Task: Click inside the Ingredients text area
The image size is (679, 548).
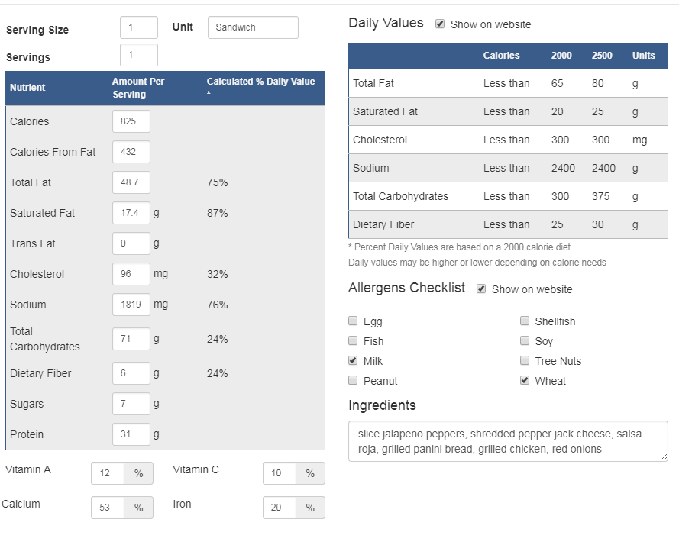Action: (507, 441)
